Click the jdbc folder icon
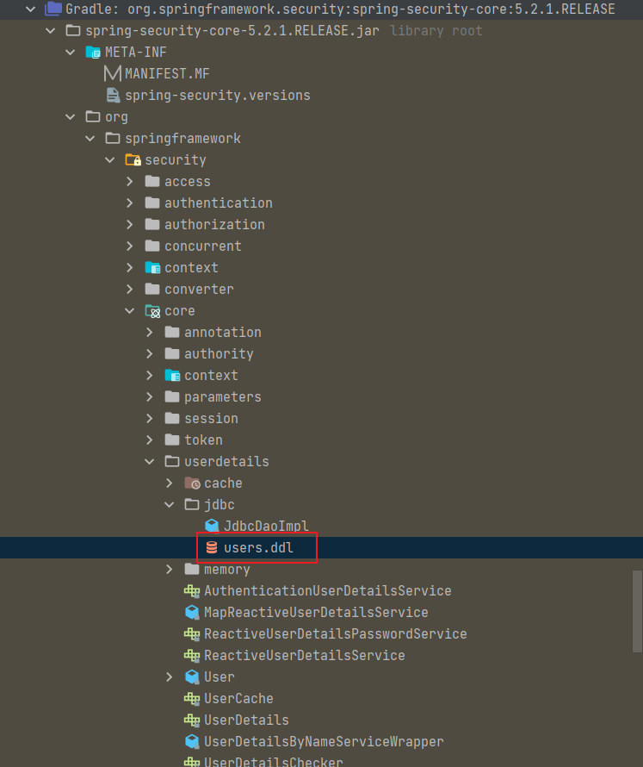Image resolution: width=643 pixels, height=767 pixels. point(192,504)
